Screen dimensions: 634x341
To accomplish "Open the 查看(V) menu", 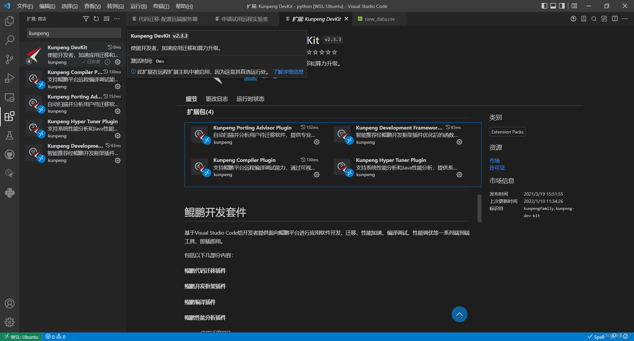I will 92,6.
